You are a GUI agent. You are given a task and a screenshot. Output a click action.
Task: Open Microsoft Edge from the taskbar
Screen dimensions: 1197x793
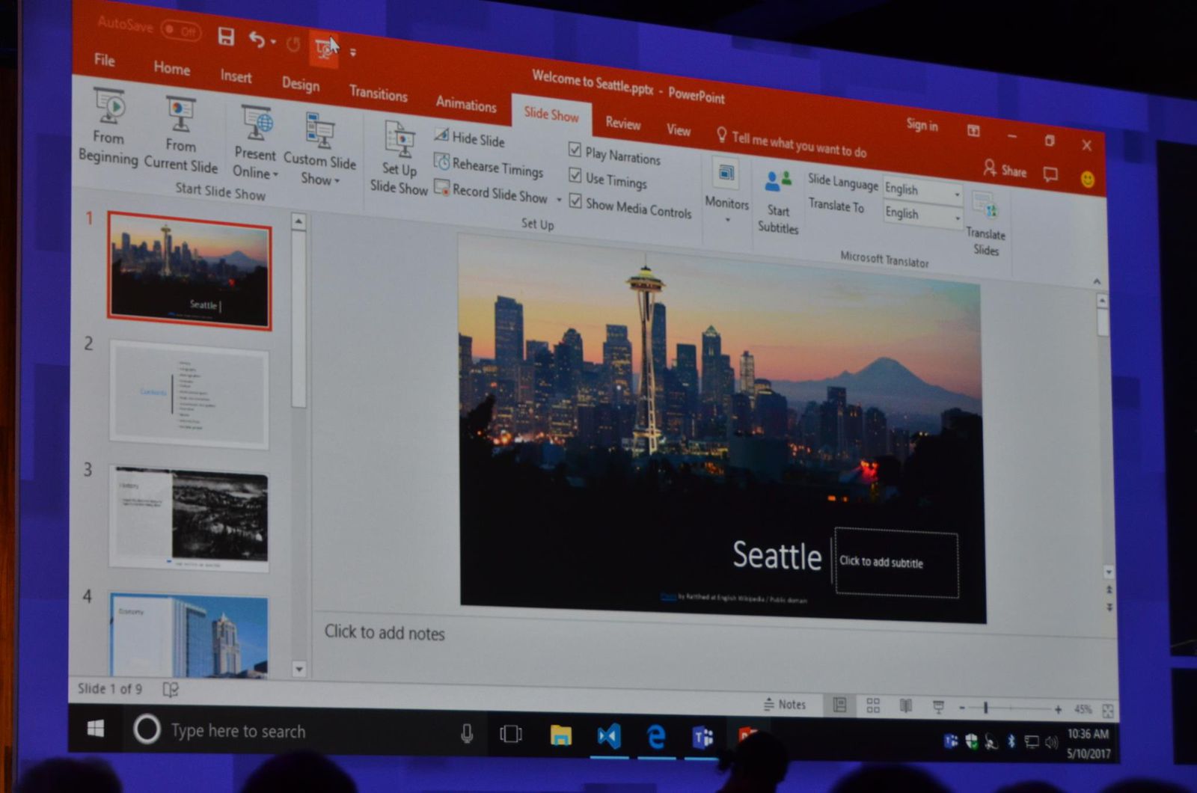[x=655, y=738]
